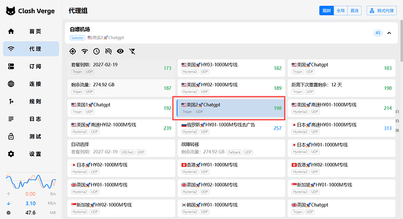The image size is (403, 219).
Task: Click the server icon beside 订阅
Action: [x=11, y=67]
